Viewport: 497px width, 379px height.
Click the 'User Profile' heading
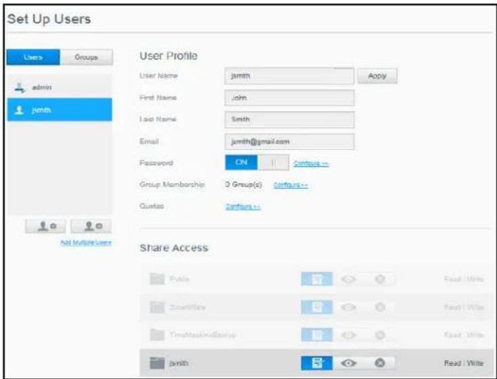tap(169, 56)
